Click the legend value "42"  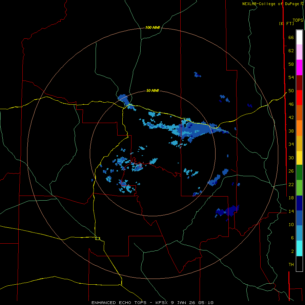[291, 118]
